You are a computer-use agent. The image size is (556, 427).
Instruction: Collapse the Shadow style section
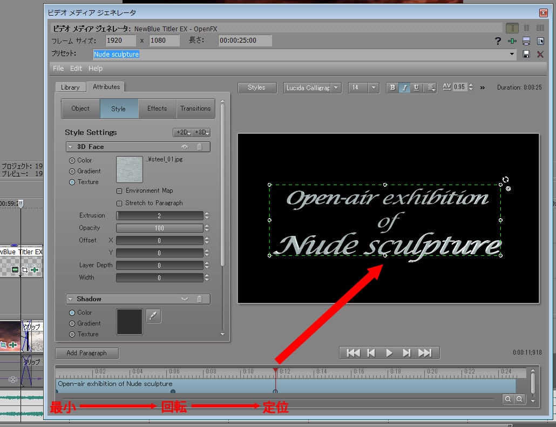70,299
